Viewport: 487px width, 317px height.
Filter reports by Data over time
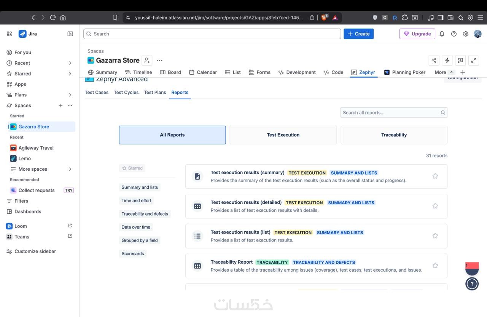(x=136, y=227)
